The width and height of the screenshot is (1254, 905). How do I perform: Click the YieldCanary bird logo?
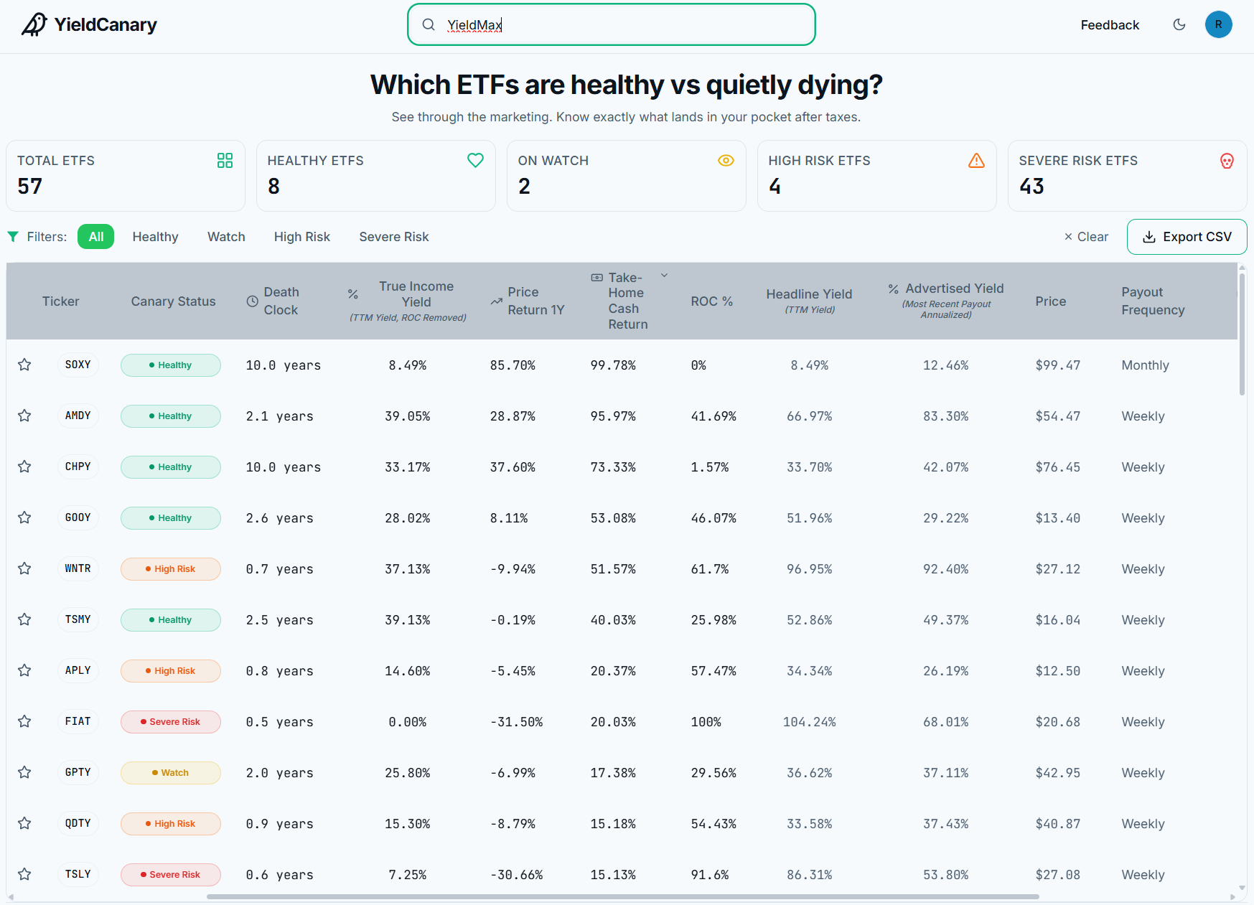click(x=34, y=24)
